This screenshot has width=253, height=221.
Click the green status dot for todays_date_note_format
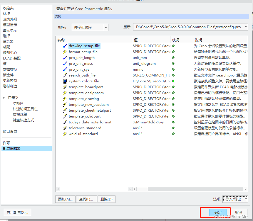pos(173,122)
